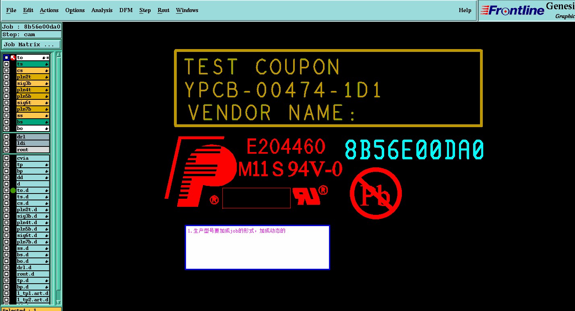Select the bp layer
The image size is (575, 311).
[33, 171]
